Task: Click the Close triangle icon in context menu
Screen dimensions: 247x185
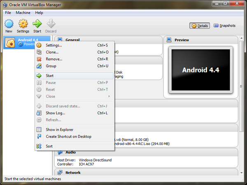Action: 39,96
